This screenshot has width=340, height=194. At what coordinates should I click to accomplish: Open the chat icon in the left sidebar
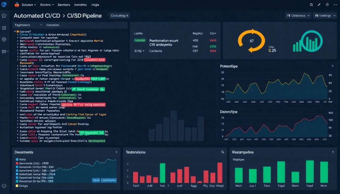4,16
